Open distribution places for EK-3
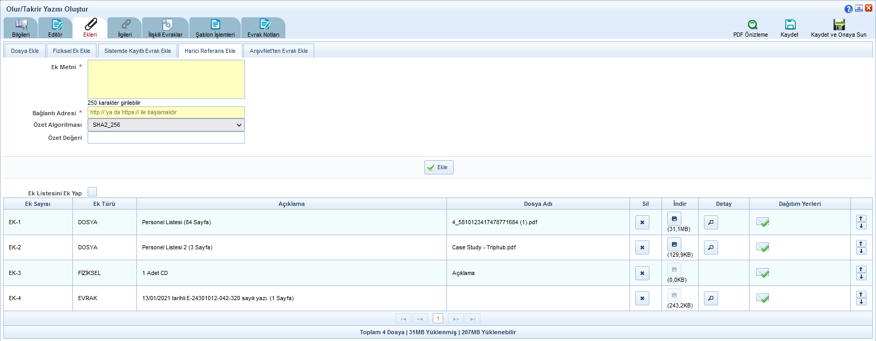Screen dimensions: 876x341 click(x=763, y=273)
